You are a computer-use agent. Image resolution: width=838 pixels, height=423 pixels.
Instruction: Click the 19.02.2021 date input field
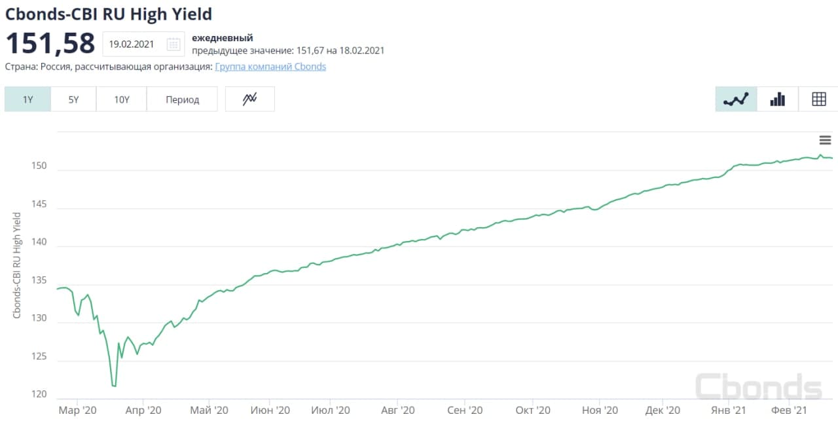click(132, 45)
